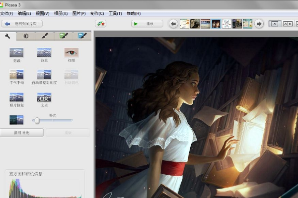The image size is (298, 198).
Task: Open the wrench basic fixes tab
Action: pyautogui.click(x=7, y=36)
